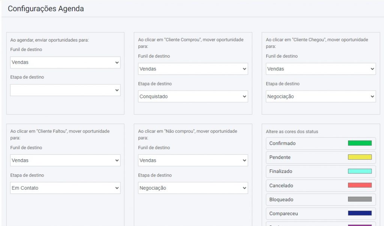Click the "Altere as cores dos status" label
Screen dimensions: 384x226
click(x=292, y=132)
